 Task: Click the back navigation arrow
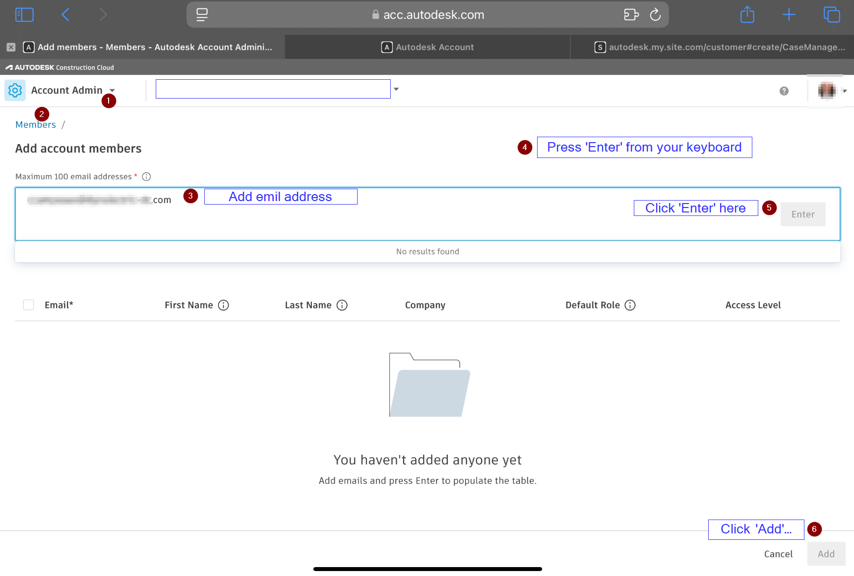pos(65,14)
